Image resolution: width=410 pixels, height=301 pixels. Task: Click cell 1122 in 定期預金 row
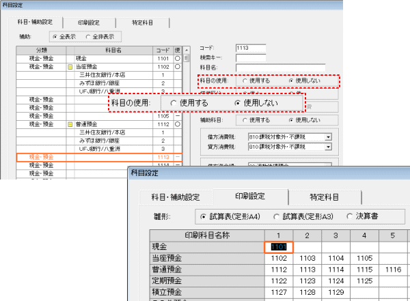(x=279, y=281)
